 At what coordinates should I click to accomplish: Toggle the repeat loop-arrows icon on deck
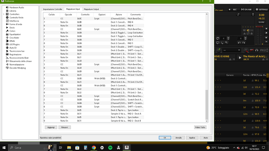pyautogui.click(x=248, y=34)
